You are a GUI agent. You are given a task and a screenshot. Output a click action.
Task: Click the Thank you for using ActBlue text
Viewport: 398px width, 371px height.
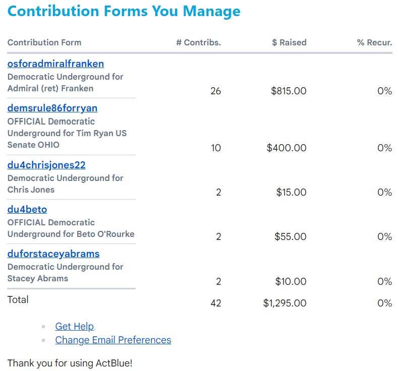point(70,363)
